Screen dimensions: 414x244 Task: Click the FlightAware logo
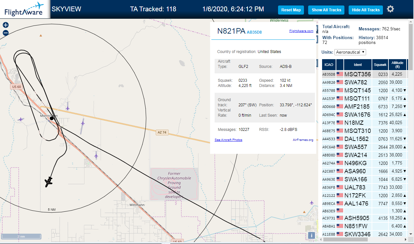[x=24, y=9]
